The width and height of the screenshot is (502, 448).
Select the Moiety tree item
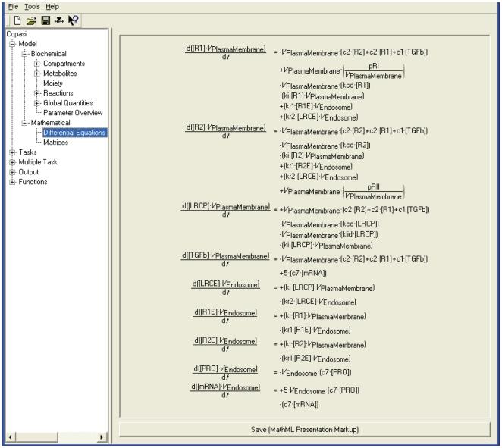(x=55, y=83)
